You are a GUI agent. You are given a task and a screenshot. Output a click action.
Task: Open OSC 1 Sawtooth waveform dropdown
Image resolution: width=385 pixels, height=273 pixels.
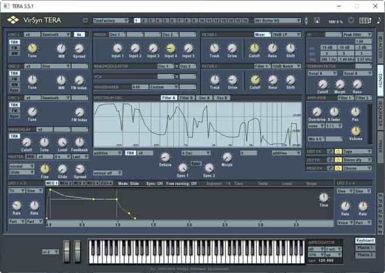click(56, 34)
